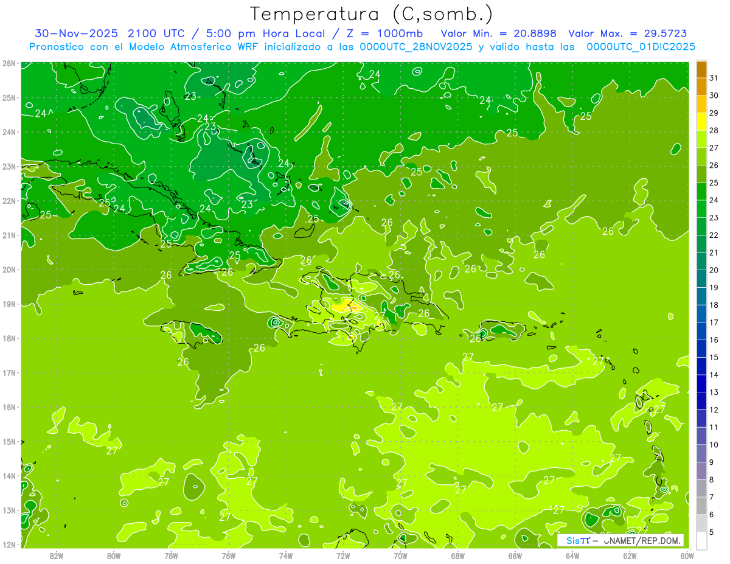Pick the green color scale segment between 23 and 24

[x=701, y=209]
